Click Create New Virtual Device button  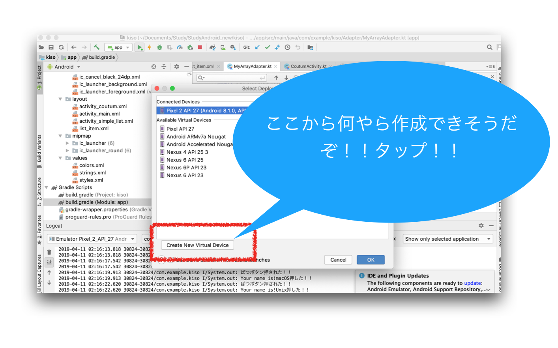coord(197,245)
